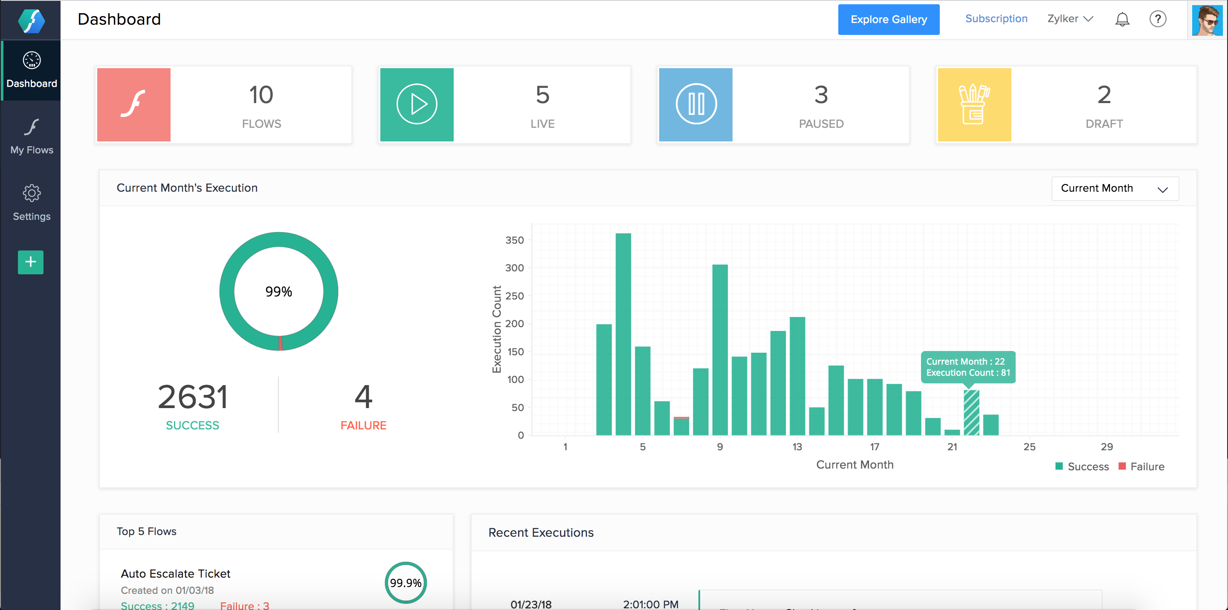Screen dimensions: 1228x610
Task: Click the add new flow plus icon
Action: [31, 261]
